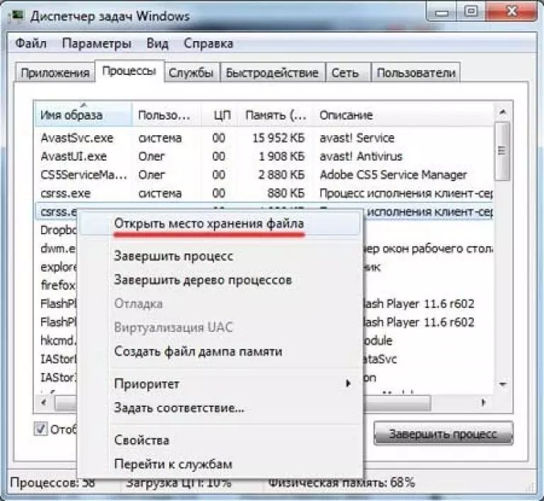544x501 pixels.
Task: Click the vertical scrollbar up arrow
Action: click(503, 112)
